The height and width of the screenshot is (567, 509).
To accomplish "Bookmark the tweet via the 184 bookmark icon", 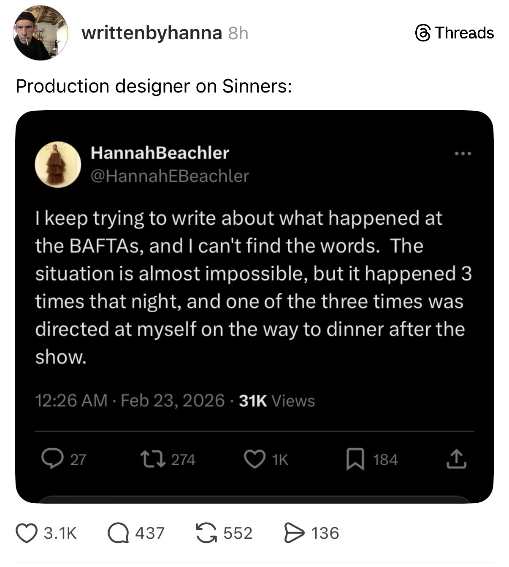I will click(355, 459).
